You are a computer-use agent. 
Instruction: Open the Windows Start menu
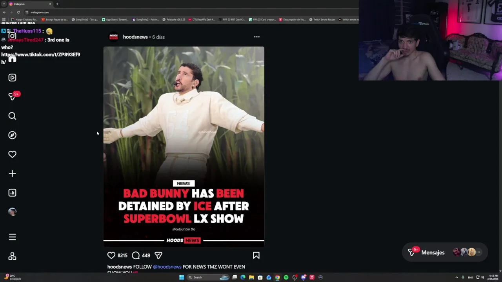tap(182, 277)
